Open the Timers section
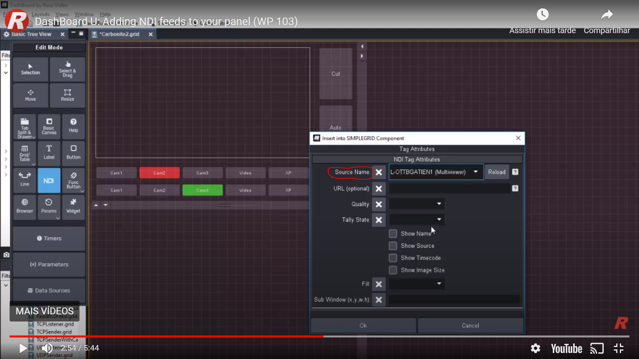 [49, 239]
